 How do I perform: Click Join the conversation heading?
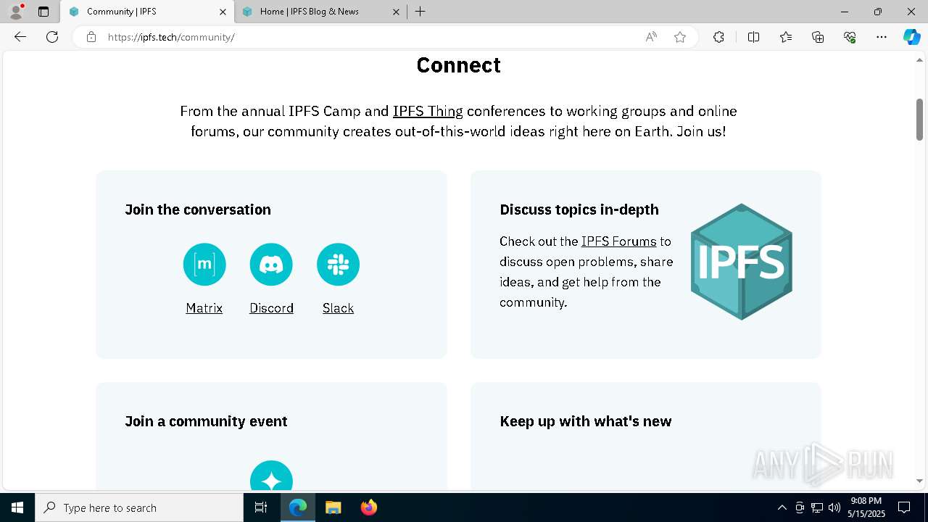198,210
